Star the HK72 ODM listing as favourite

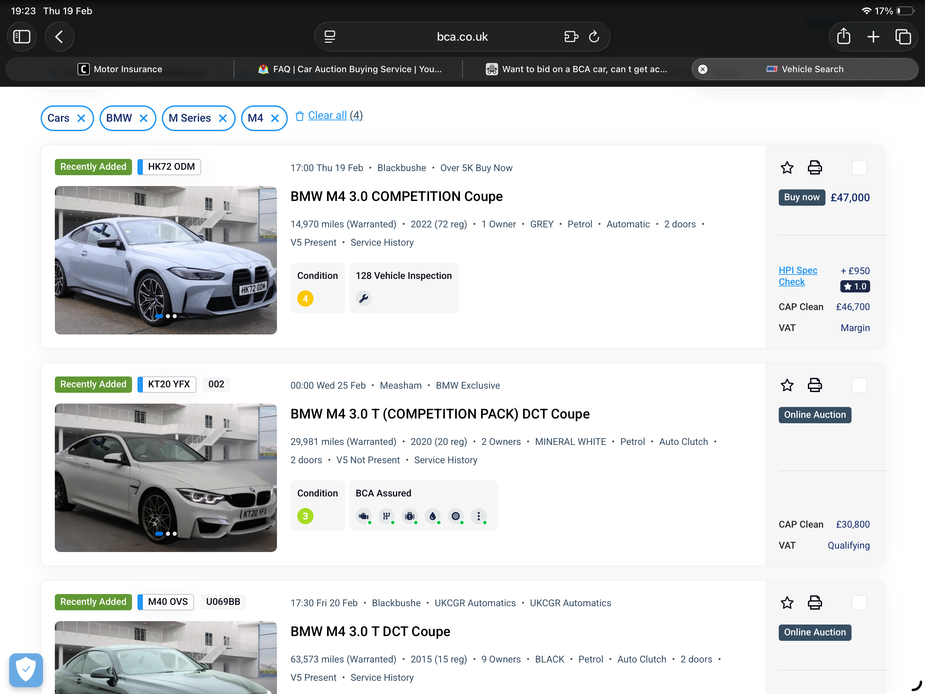click(787, 168)
